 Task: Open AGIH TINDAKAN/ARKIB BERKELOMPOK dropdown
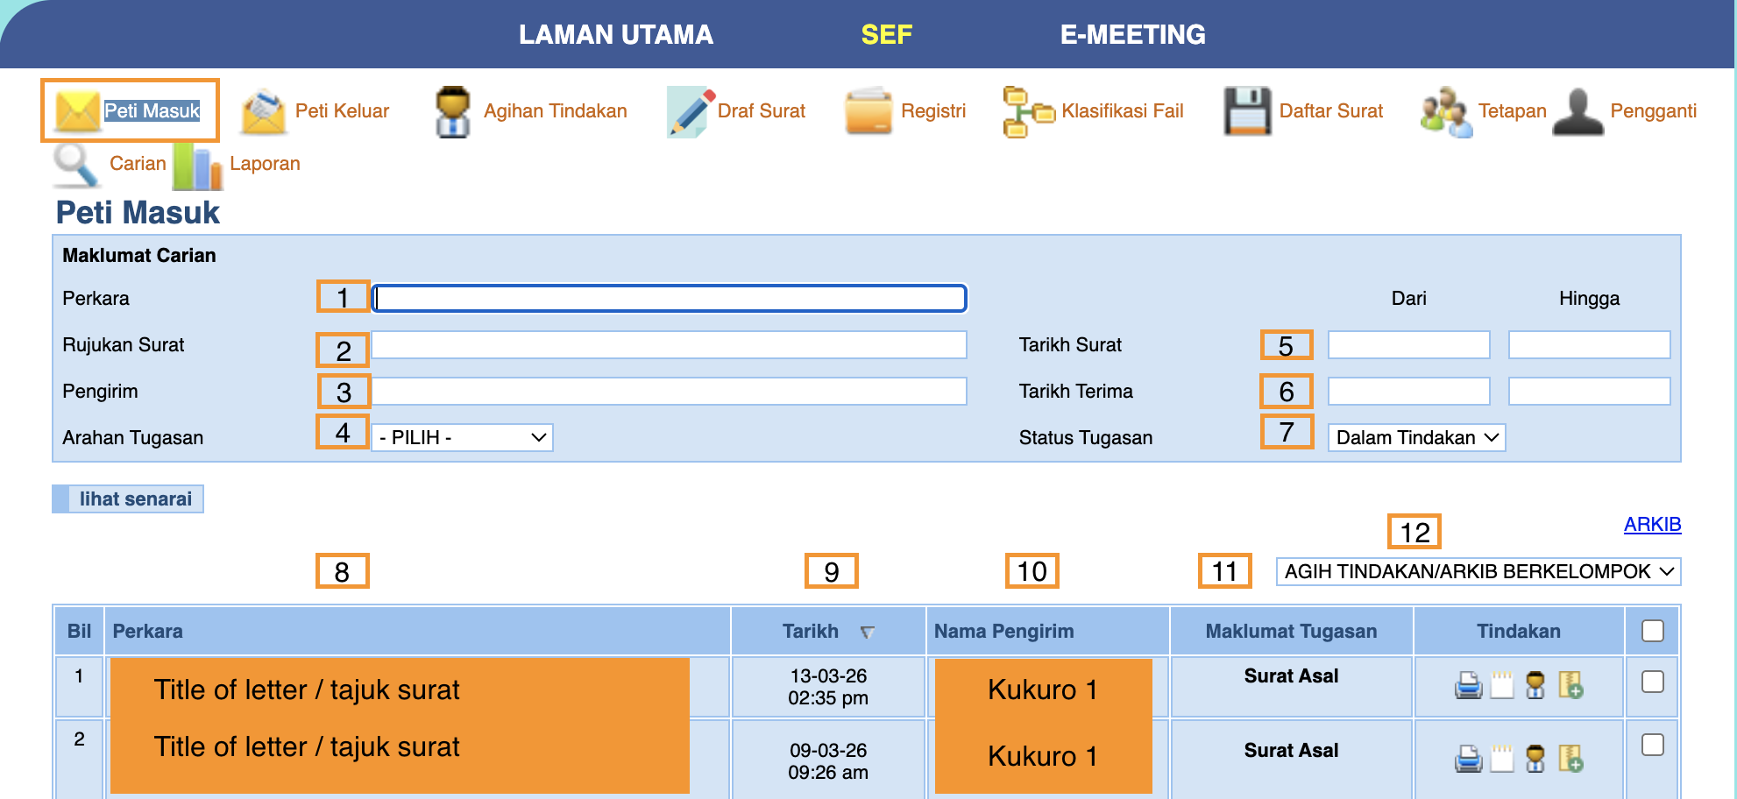click(1478, 572)
